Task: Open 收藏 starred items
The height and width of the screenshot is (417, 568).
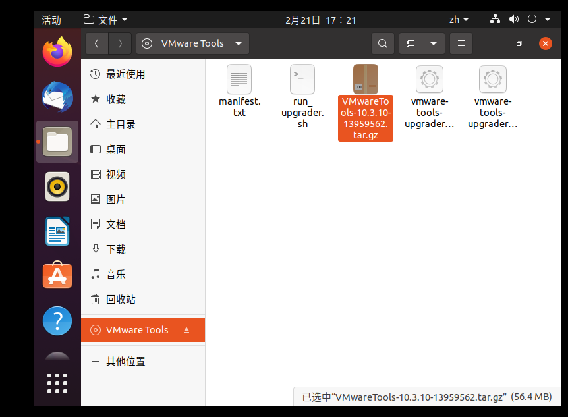Action: pyautogui.click(x=143, y=99)
